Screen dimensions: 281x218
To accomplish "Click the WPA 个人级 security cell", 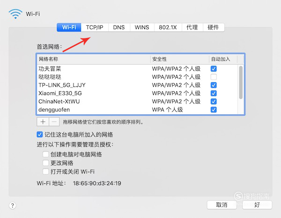I will tap(167, 109).
